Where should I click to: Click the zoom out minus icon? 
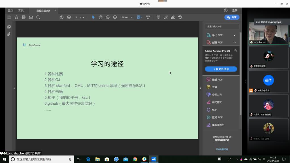coord(108,17)
